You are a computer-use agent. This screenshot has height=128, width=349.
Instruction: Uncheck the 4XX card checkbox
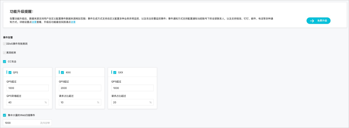point(62,73)
